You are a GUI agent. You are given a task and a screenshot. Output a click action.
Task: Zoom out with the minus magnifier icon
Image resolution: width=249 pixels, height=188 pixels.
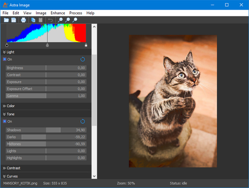coord(67,20)
